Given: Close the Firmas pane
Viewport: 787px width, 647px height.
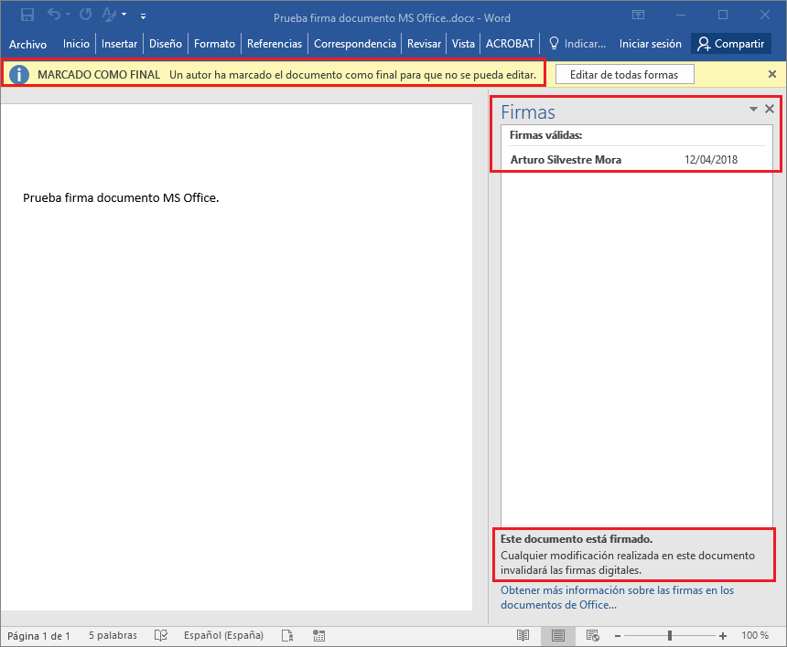Looking at the screenshot, I should [770, 109].
